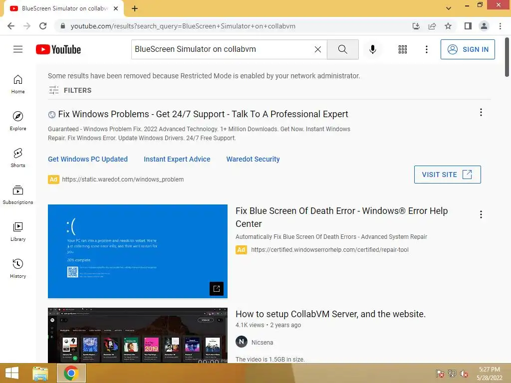
Task: Clear the search box with the X
Action: click(318, 49)
